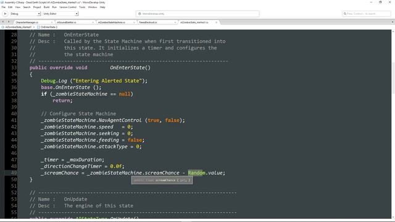This screenshot has height=222, width=395.
Task: Click the highlighted 'Random' word on line 49
Action: point(196,173)
